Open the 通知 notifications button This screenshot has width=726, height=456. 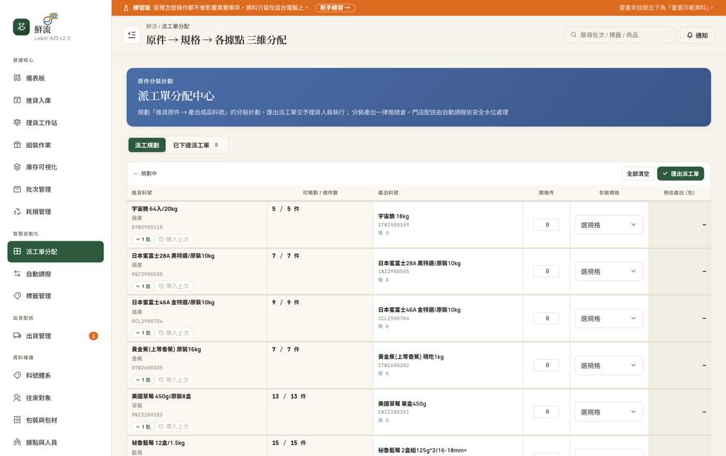point(697,35)
